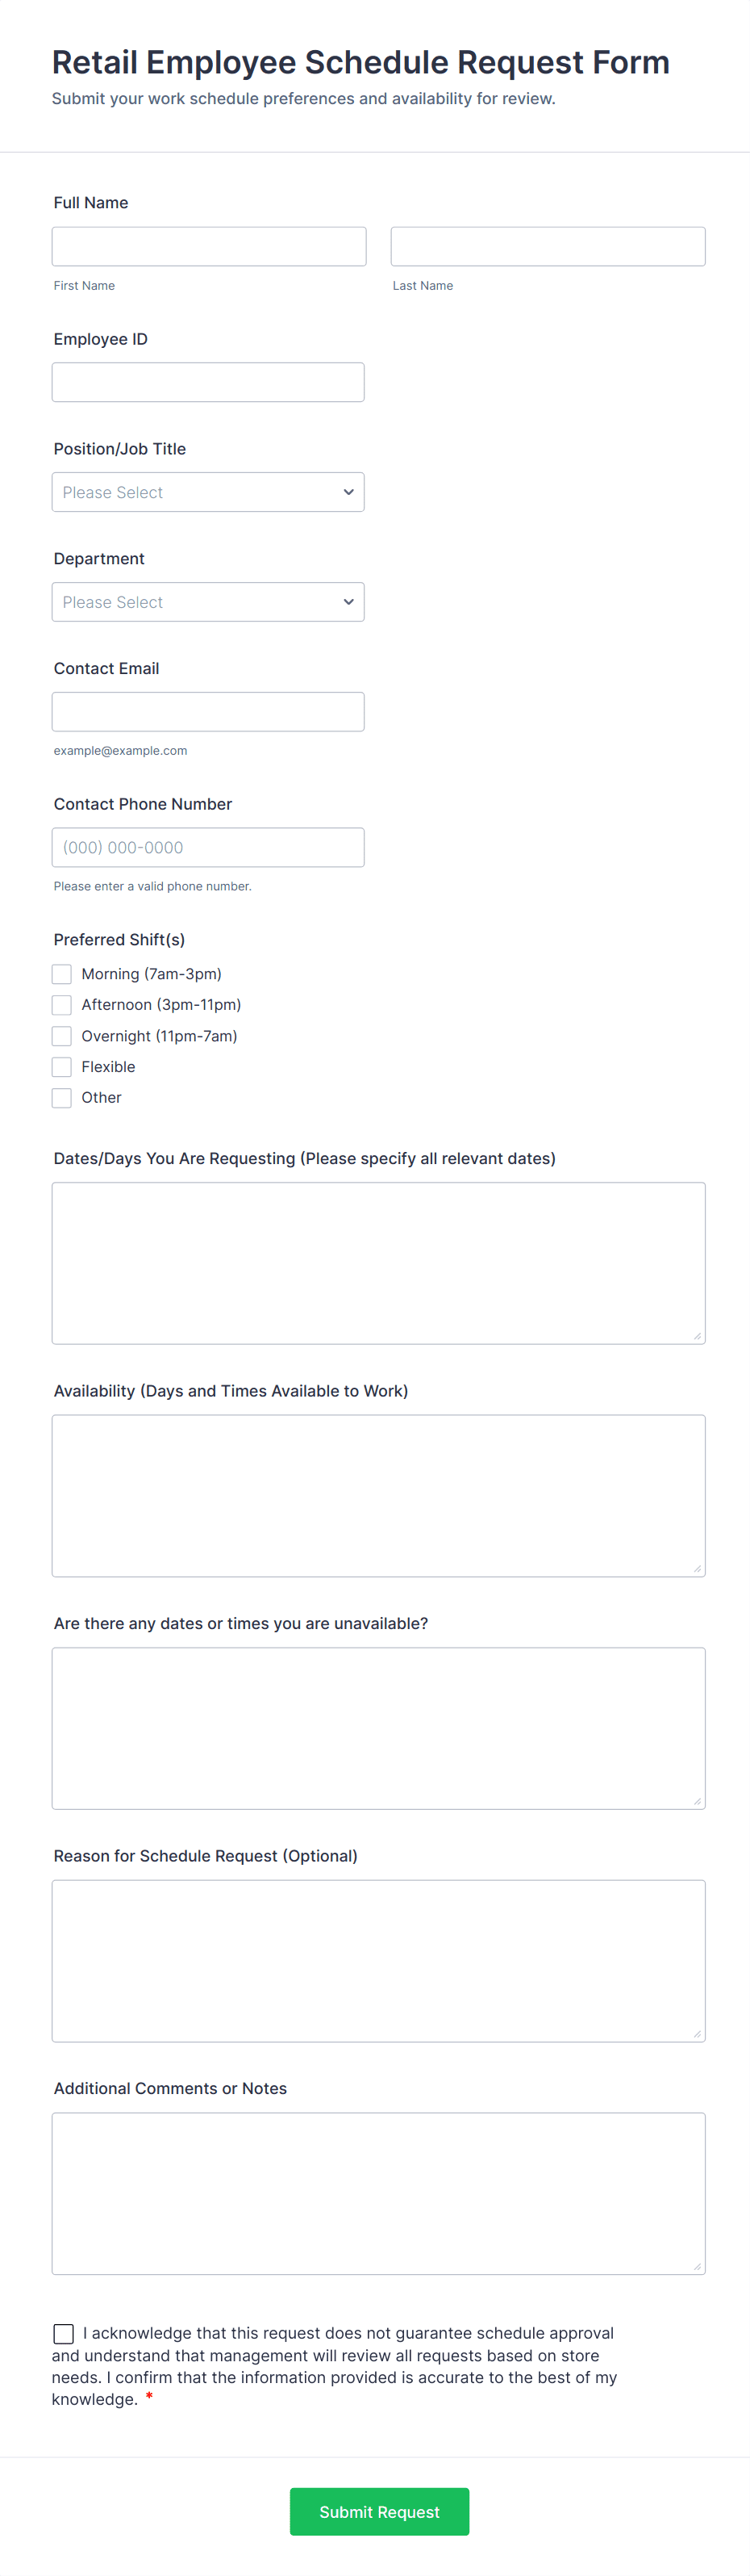Focus the Employee ID text box

pos(208,382)
